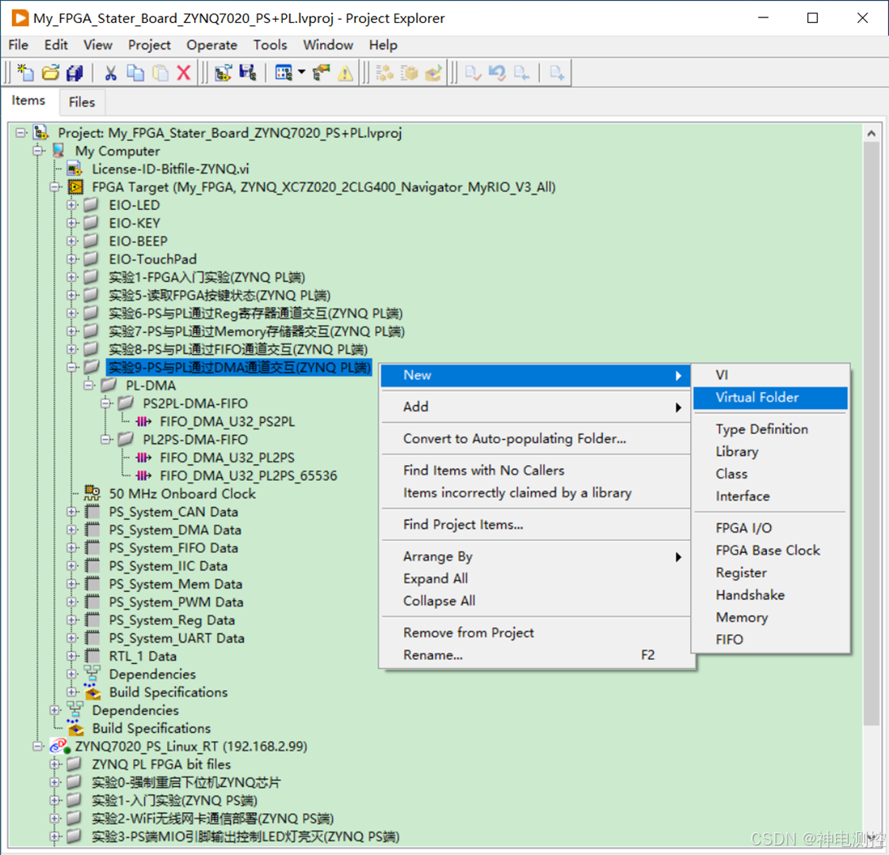Click the Undo arrow toolbar icon
Image resolution: width=889 pixels, height=855 pixels.
(498, 73)
